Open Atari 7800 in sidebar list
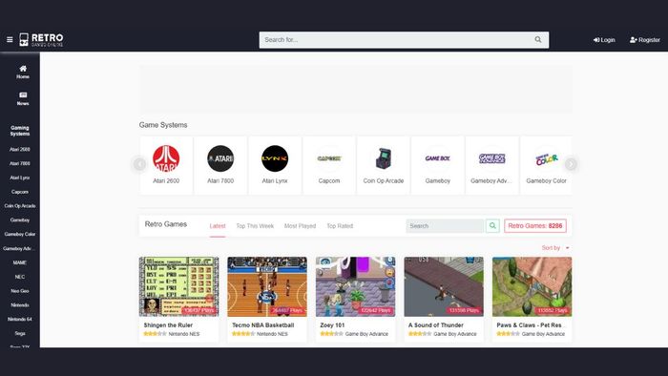 20,163
